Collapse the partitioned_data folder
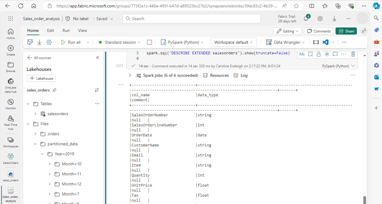 (36, 144)
